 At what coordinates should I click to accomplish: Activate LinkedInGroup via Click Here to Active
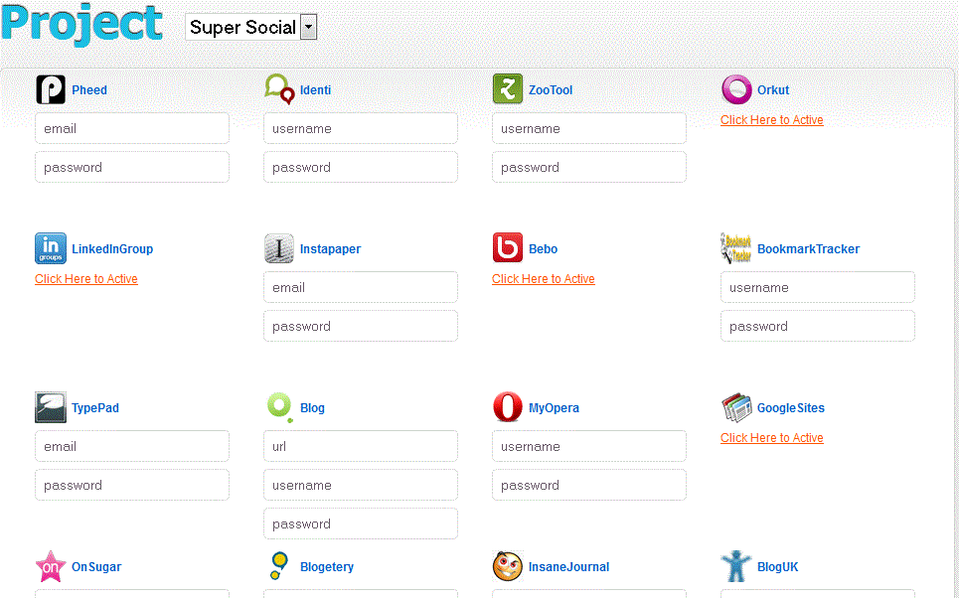click(x=86, y=279)
